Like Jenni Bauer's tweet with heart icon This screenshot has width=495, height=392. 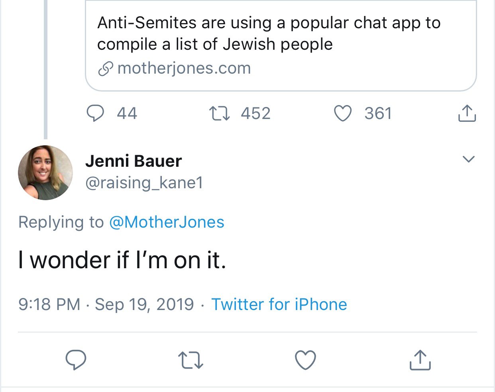point(305,360)
